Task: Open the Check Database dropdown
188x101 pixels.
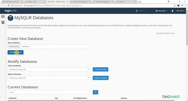Action: [48, 69]
